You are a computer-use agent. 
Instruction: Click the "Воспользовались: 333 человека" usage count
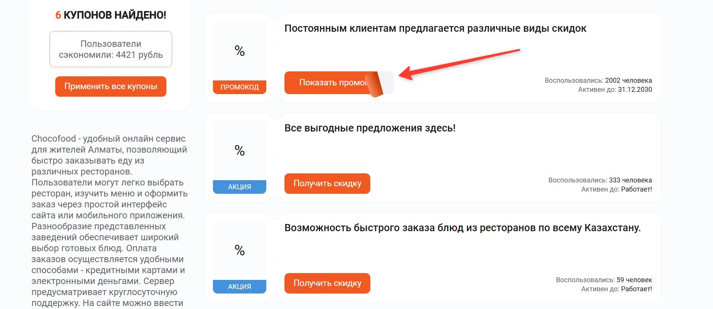pyautogui.click(x=600, y=180)
